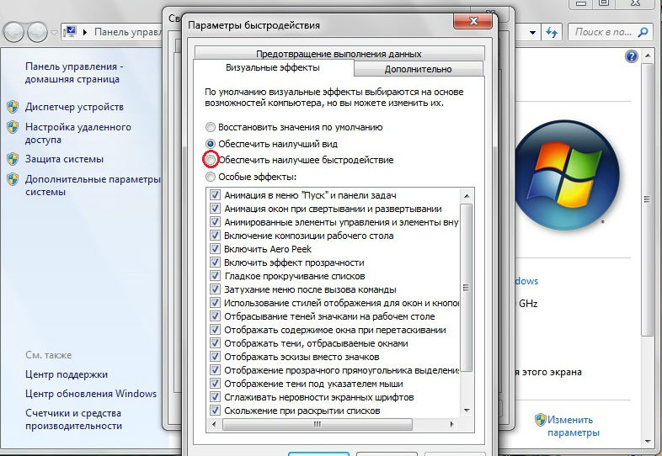The height and width of the screenshot is (456, 662).
Task: Switch to Дополнительно tab
Action: coord(418,69)
